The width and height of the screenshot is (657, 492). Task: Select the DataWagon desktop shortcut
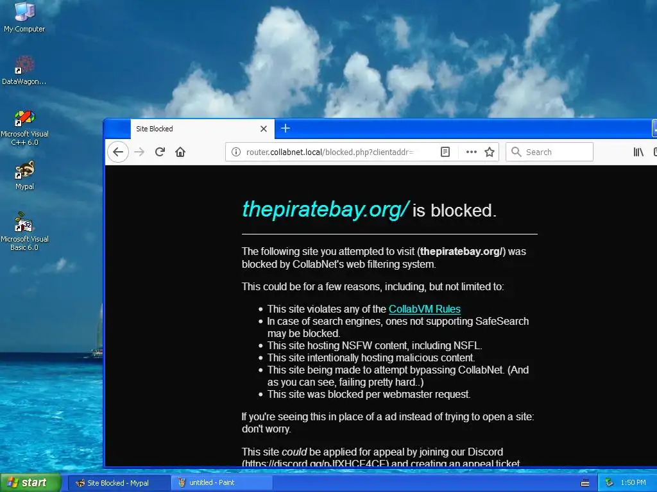click(24, 70)
